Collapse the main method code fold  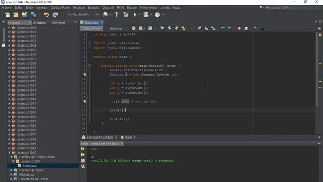click(90, 66)
